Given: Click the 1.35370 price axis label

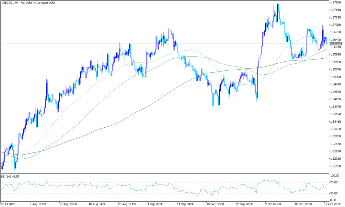Looking at the screenshot, I should pos(336,69).
